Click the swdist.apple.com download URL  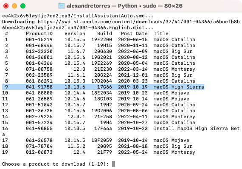click(139, 22)
